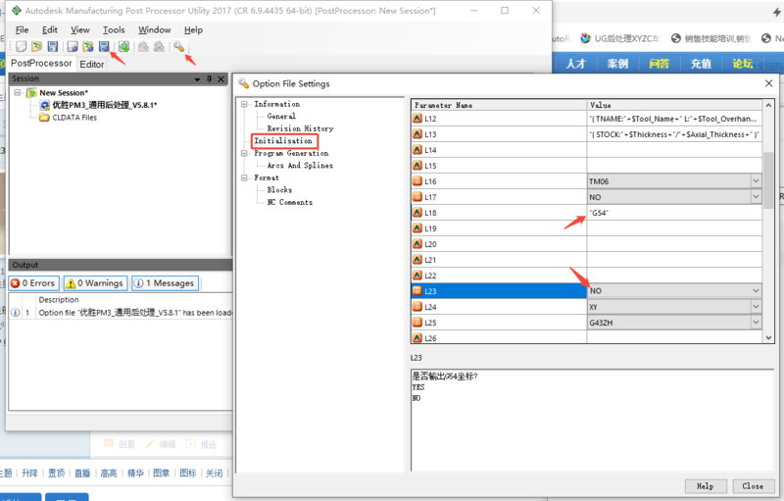Click the Open Session folder icon
784x501 pixels.
click(36, 46)
